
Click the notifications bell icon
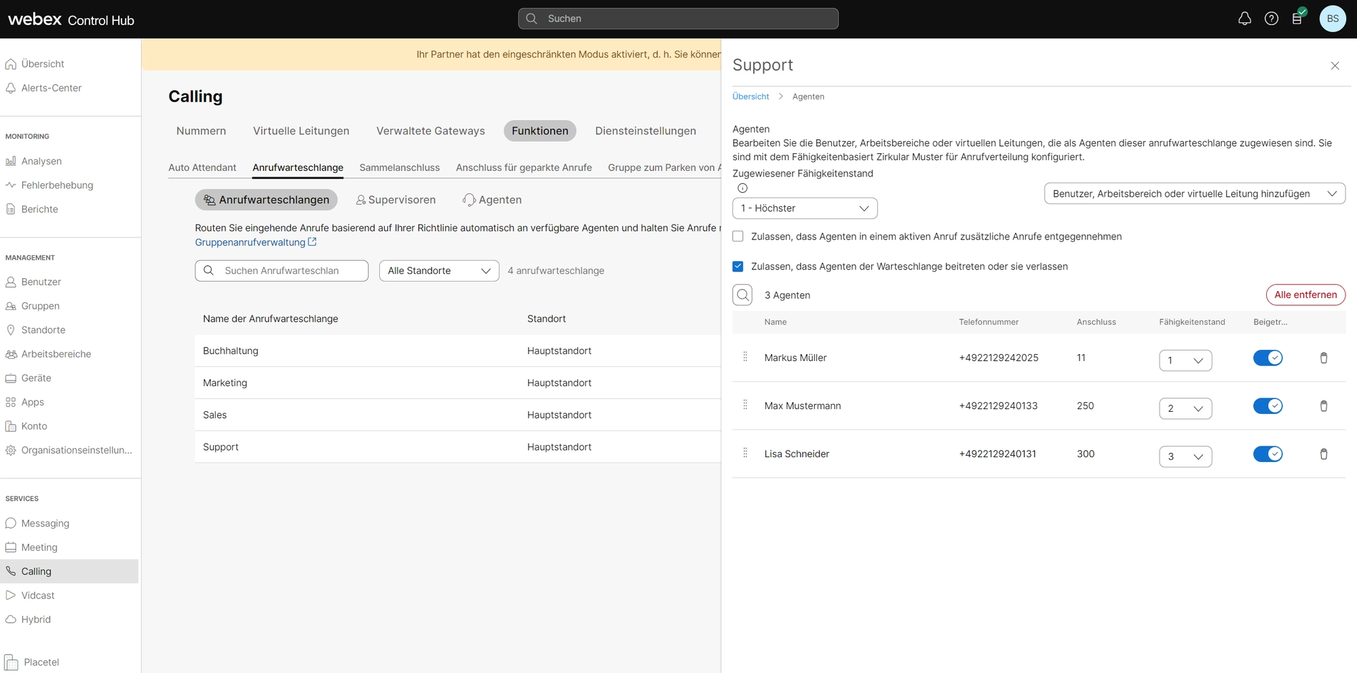pyautogui.click(x=1244, y=19)
